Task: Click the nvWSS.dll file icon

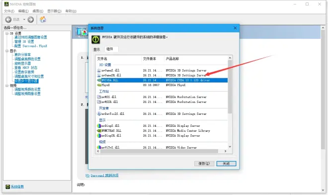Action: 99,97
